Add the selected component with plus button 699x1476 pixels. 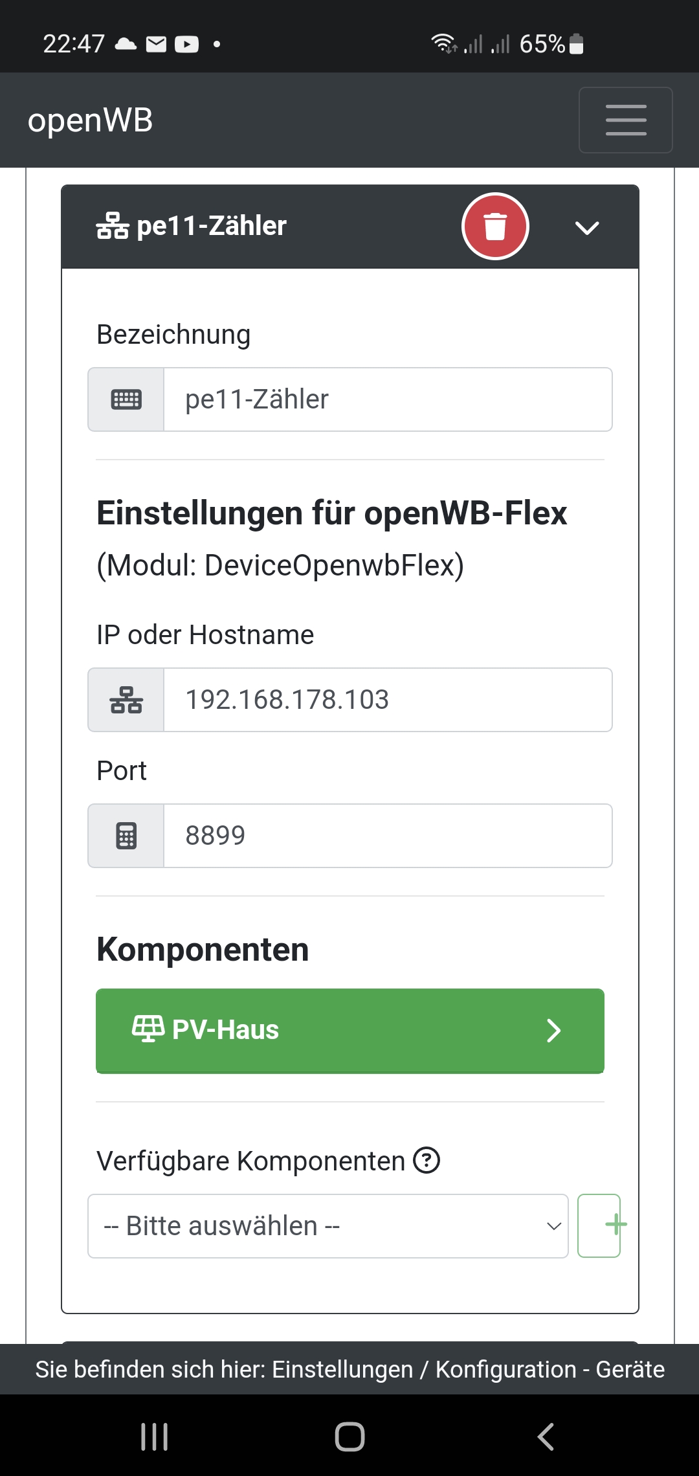[x=599, y=1225]
